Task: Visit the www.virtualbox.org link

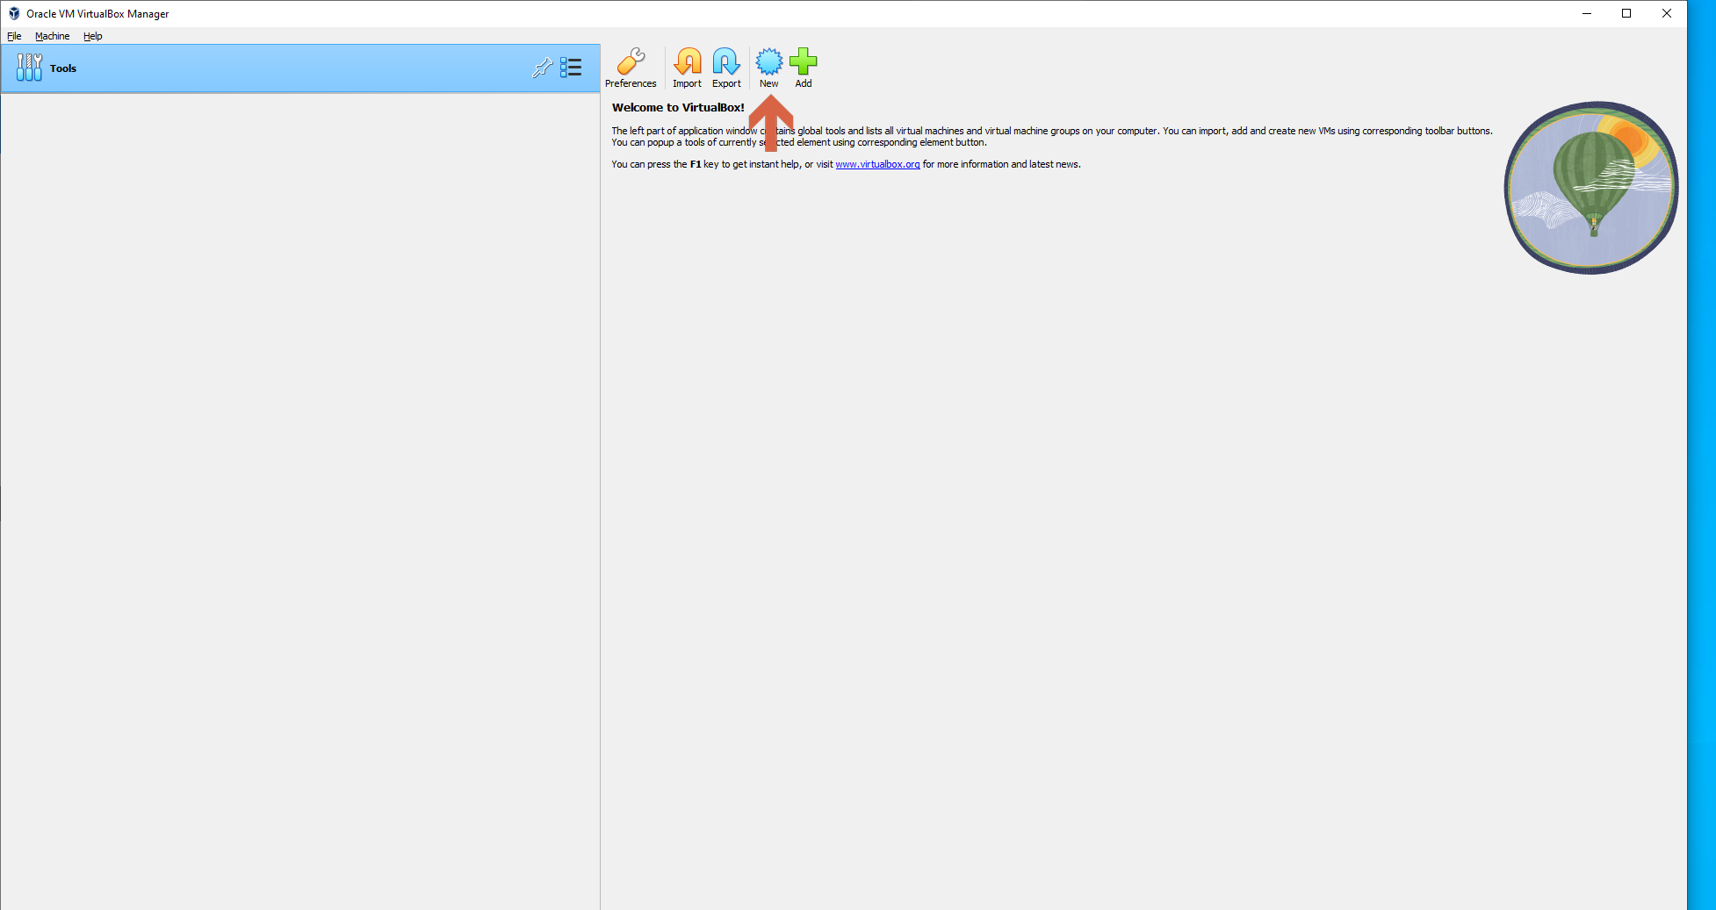Action: 877,165
